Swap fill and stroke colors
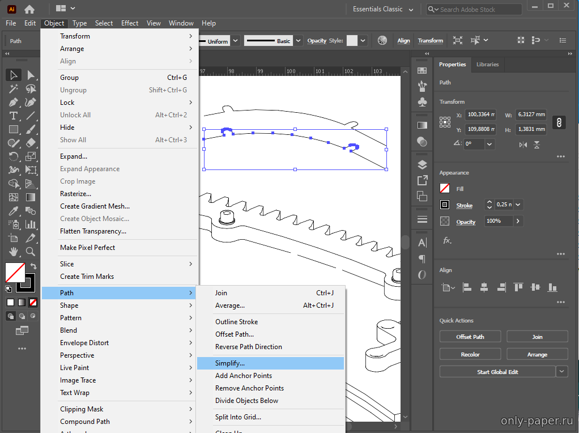579x433 pixels. click(33, 266)
